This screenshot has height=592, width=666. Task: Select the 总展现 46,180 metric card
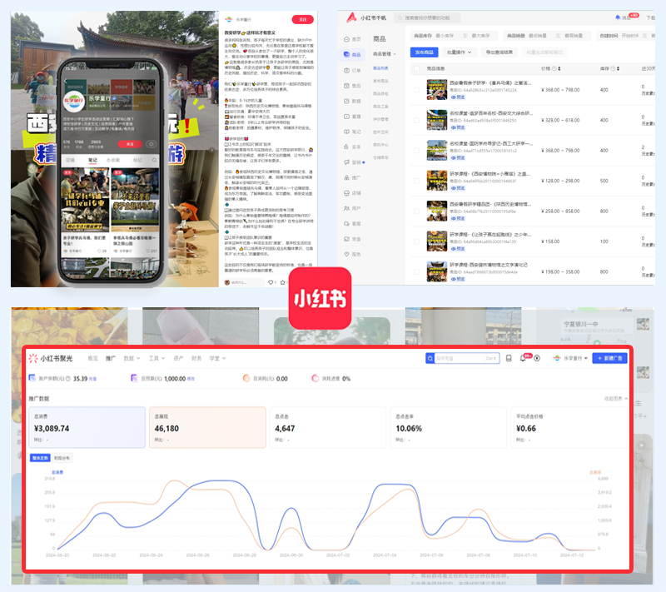(x=207, y=427)
